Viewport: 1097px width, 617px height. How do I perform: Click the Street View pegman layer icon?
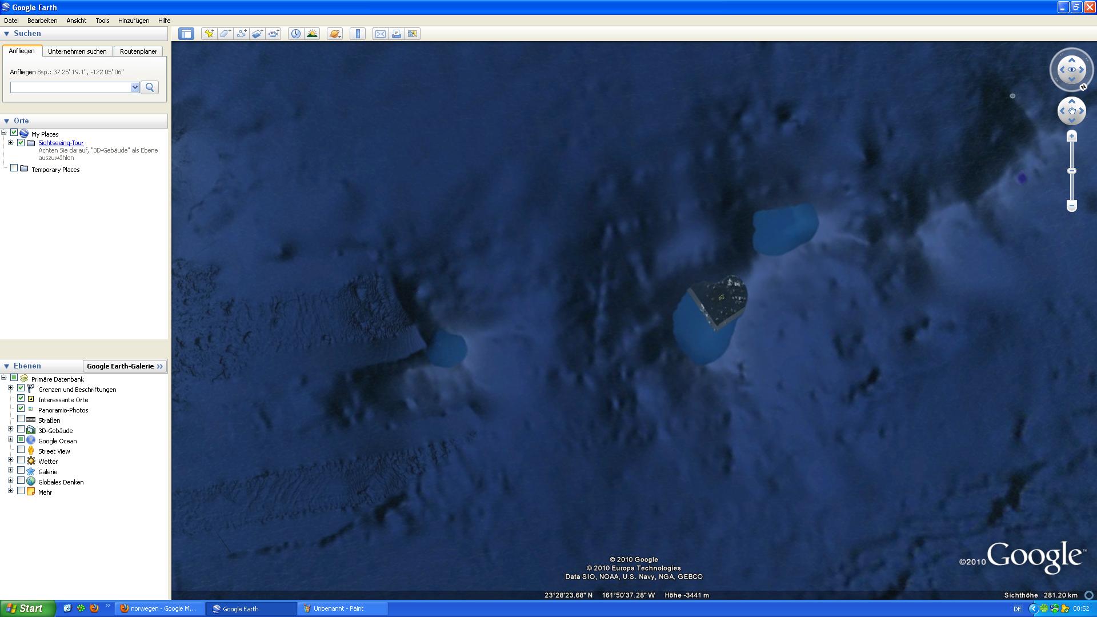click(x=31, y=451)
